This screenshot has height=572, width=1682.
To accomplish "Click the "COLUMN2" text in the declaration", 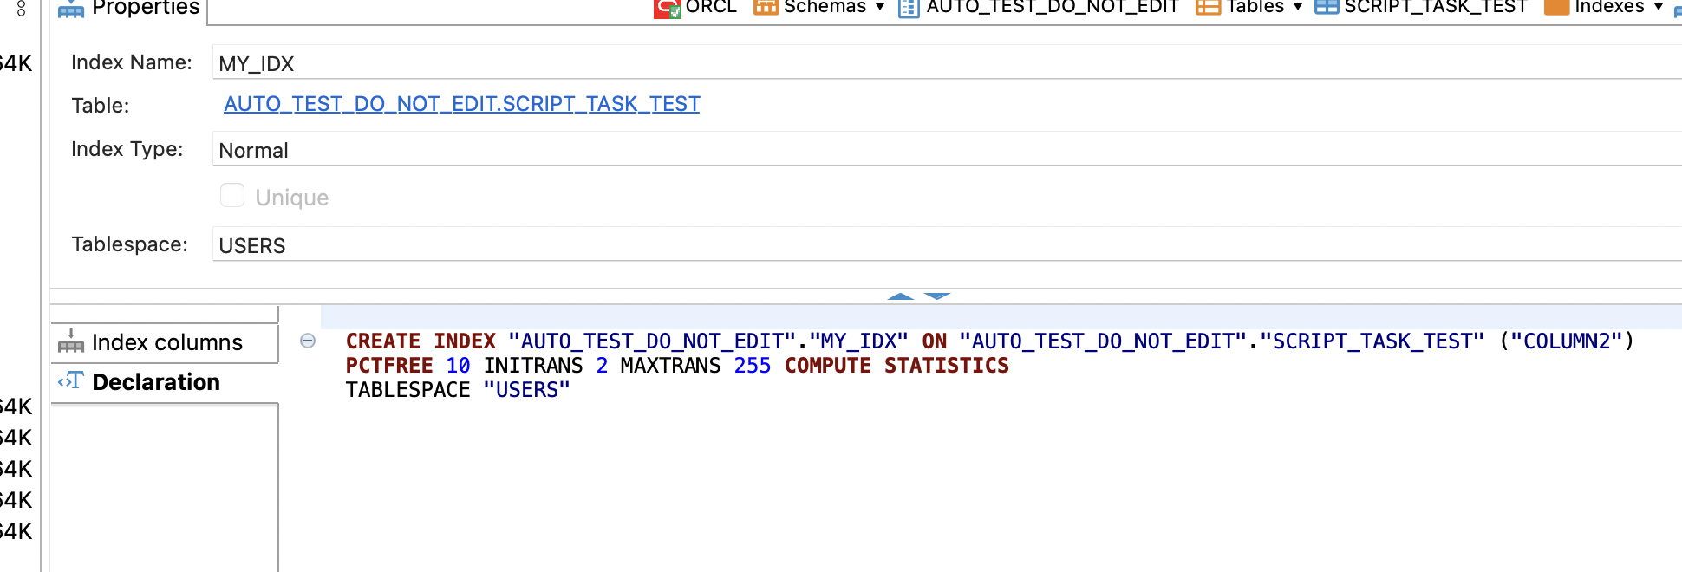I will tap(1567, 341).
